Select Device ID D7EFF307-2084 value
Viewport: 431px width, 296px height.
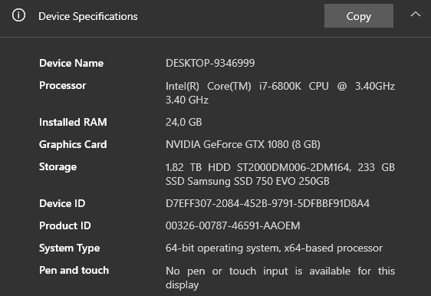pos(268,204)
